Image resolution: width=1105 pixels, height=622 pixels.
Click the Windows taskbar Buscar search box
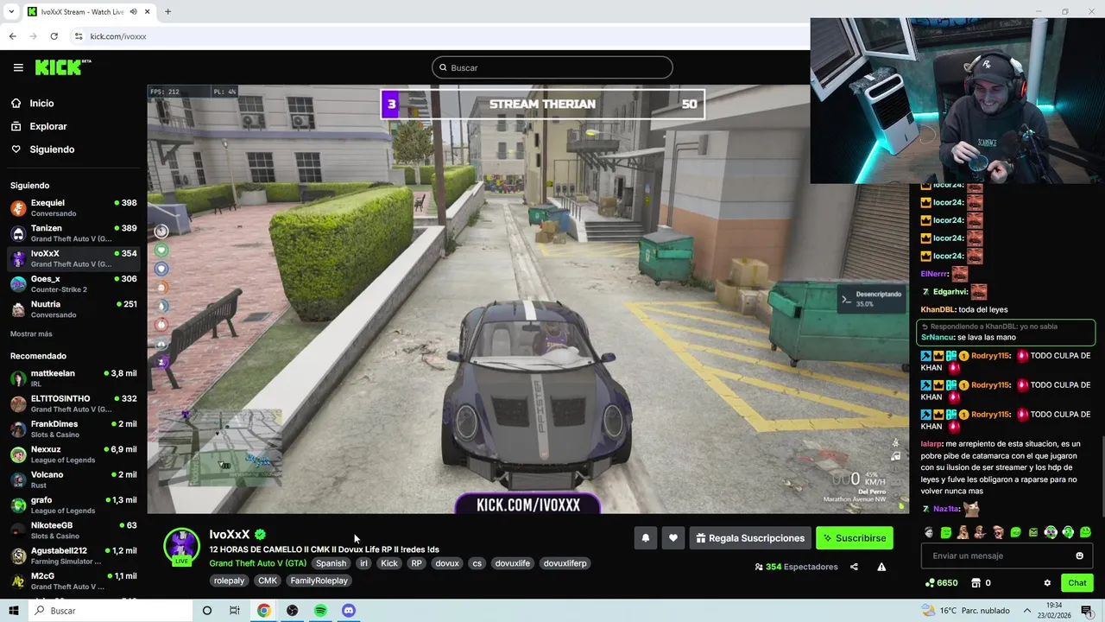[x=110, y=611]
